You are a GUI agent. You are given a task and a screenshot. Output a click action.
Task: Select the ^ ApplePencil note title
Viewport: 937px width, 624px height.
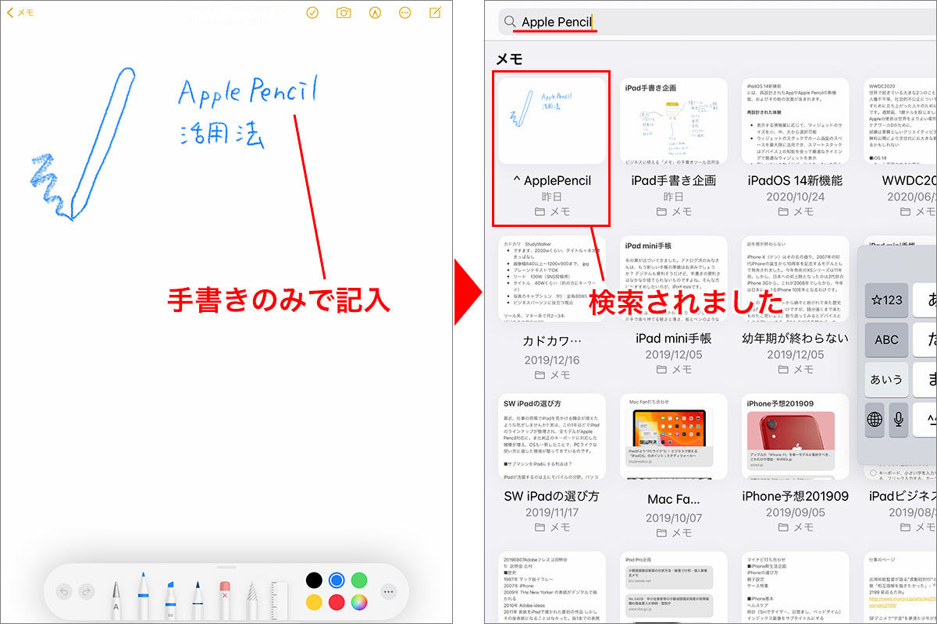(552, 180)
